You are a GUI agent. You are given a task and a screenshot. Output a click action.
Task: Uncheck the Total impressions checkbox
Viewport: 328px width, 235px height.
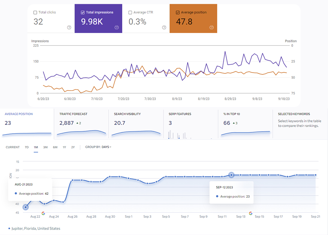click(x=82, y=12)
